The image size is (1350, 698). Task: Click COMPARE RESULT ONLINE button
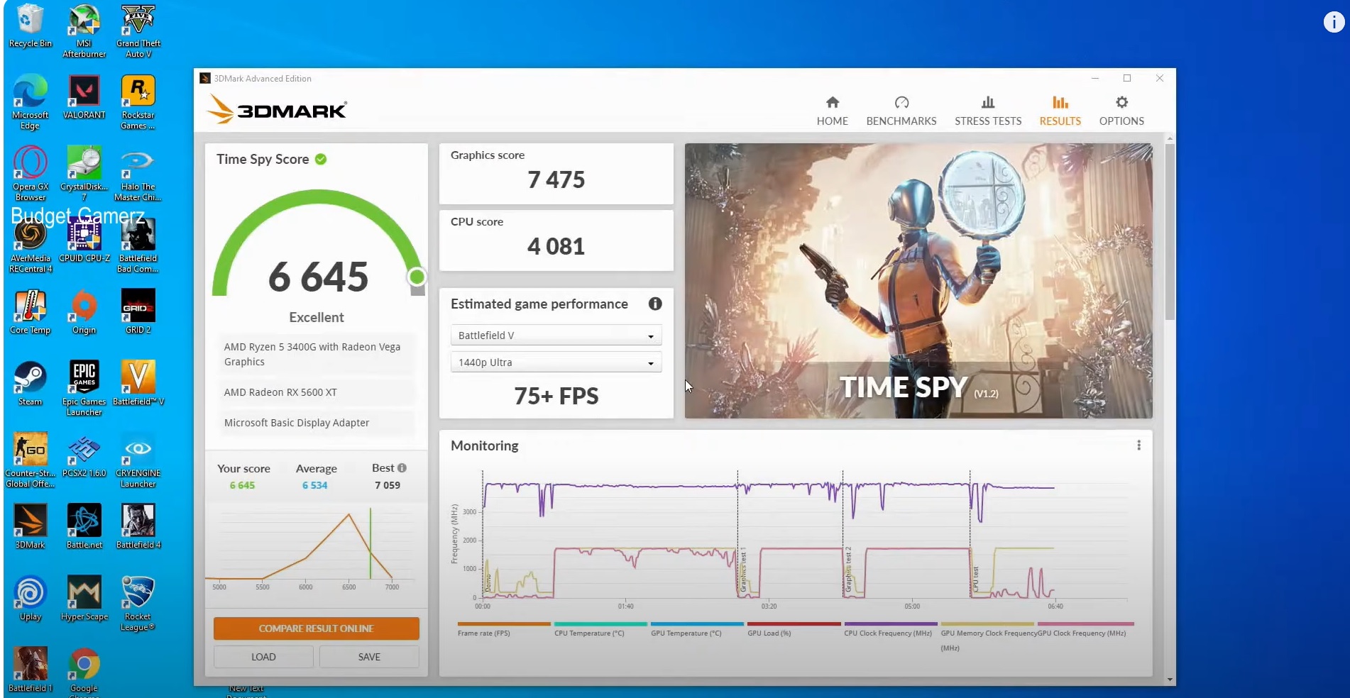point(316,628)
